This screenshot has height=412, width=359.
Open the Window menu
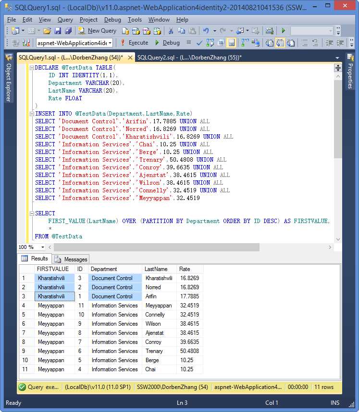159,20
